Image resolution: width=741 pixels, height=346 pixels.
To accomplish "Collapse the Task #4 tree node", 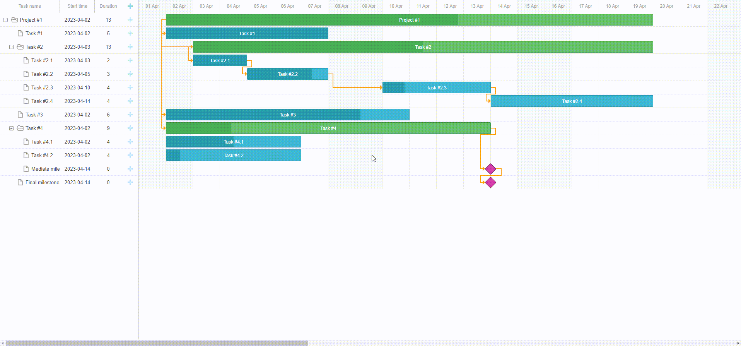I will pyautogui.click(x=12, y=128).
